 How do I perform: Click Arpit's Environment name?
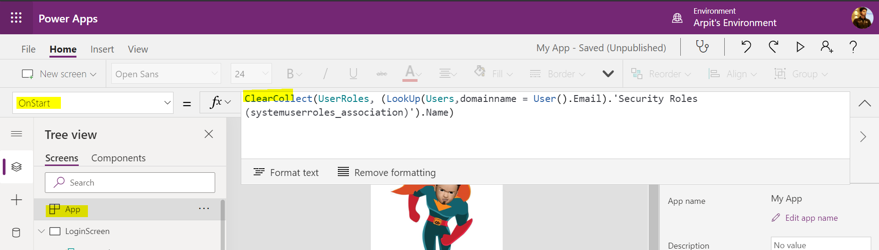734,23
